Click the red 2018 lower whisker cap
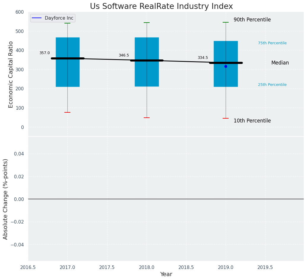 click(147, 118)
